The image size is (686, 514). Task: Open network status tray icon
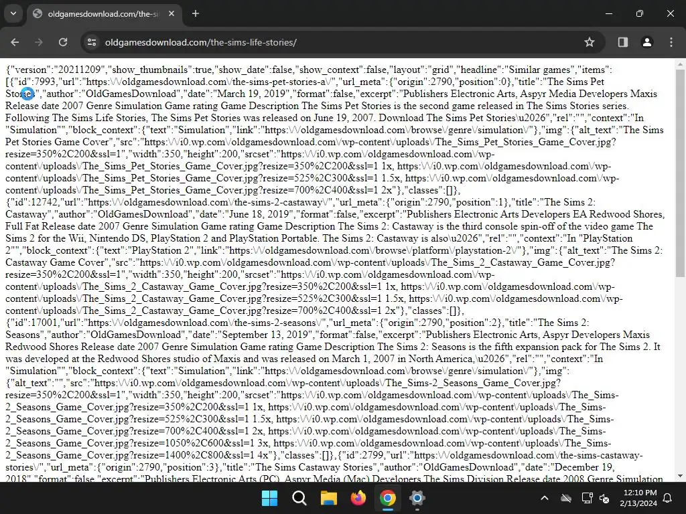(587, 498)
